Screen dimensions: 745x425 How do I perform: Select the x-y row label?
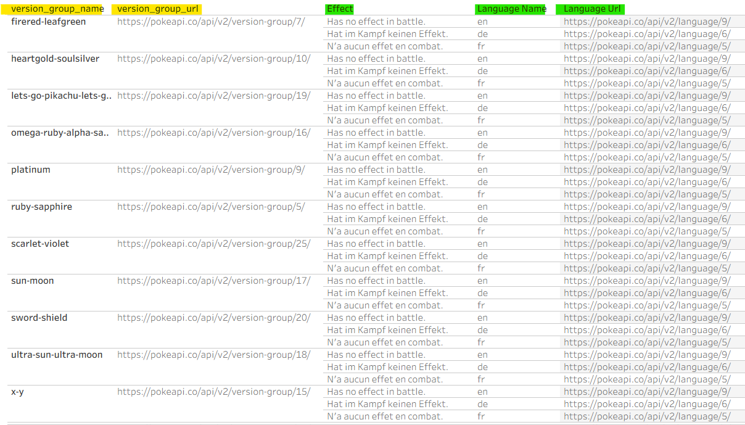coord(18,392)
